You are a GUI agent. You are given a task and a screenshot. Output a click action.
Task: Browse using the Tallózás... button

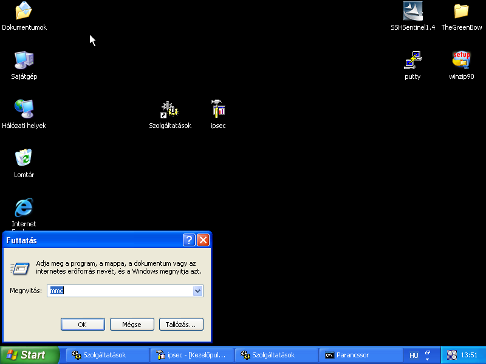(181, 325)
